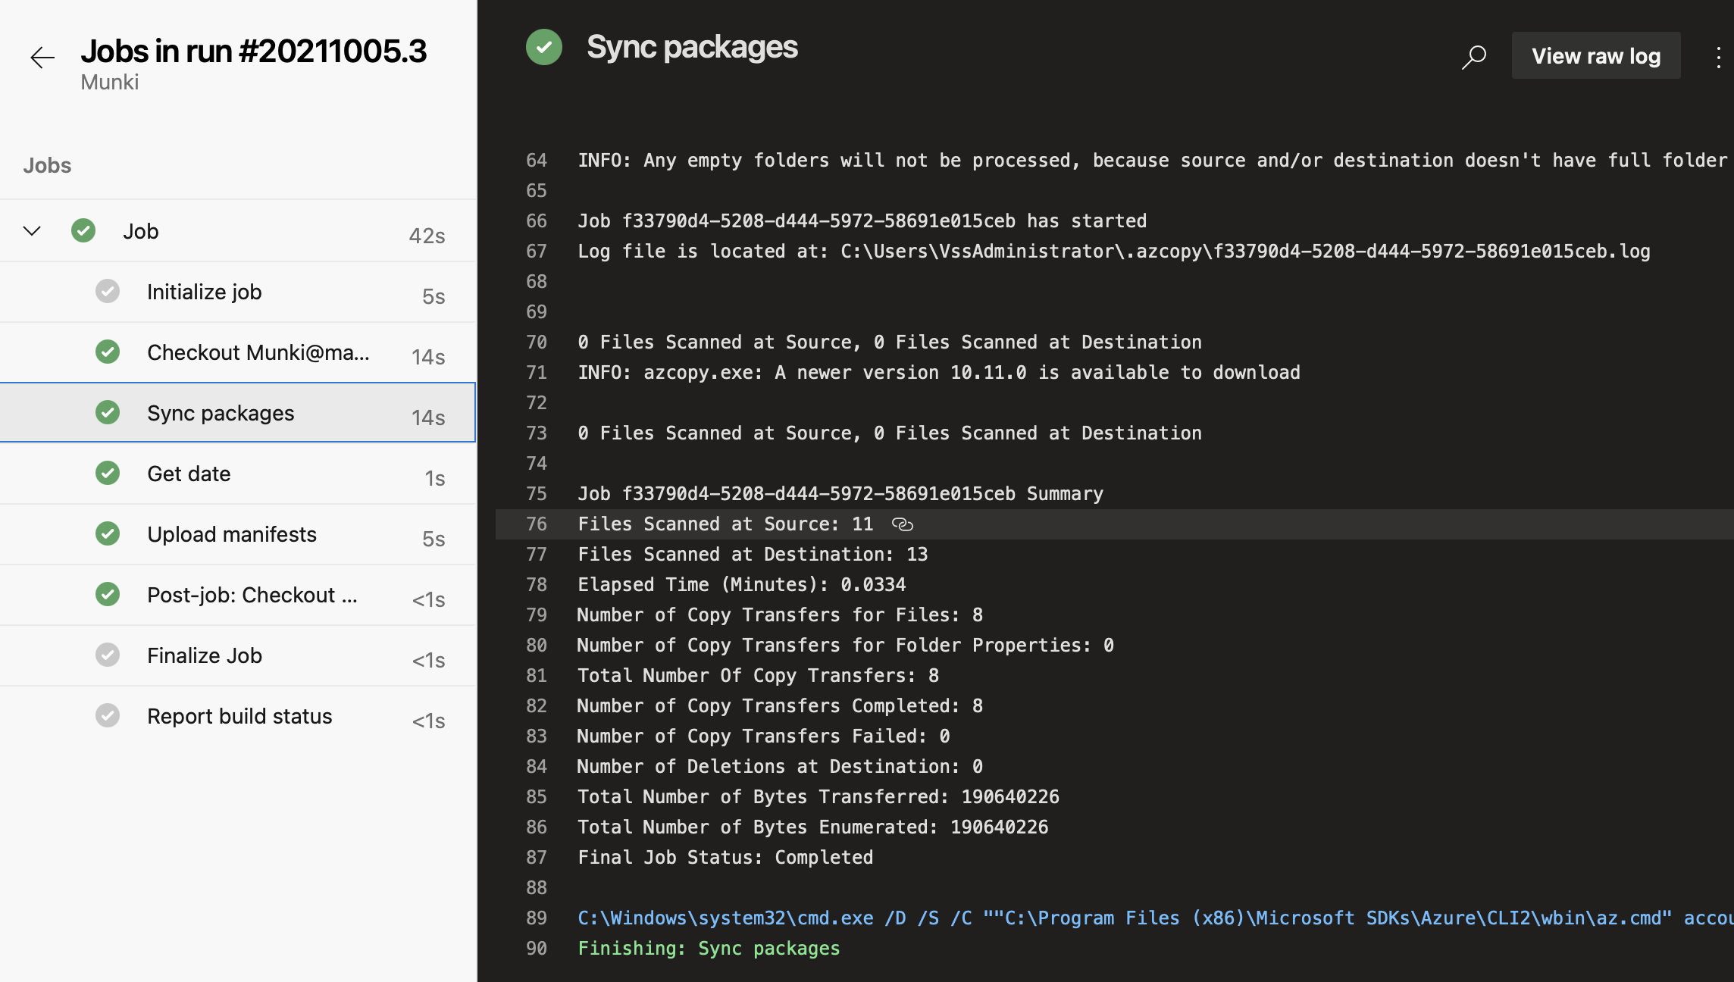Select the Sync packages step
Screen dimensions: 1734x982
coord(221,413)
